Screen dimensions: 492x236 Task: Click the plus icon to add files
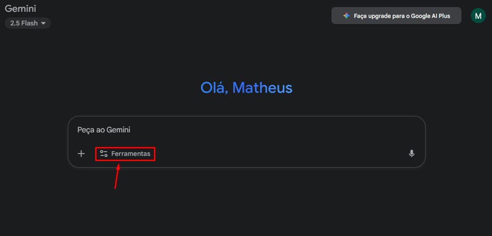click(81, 154)
